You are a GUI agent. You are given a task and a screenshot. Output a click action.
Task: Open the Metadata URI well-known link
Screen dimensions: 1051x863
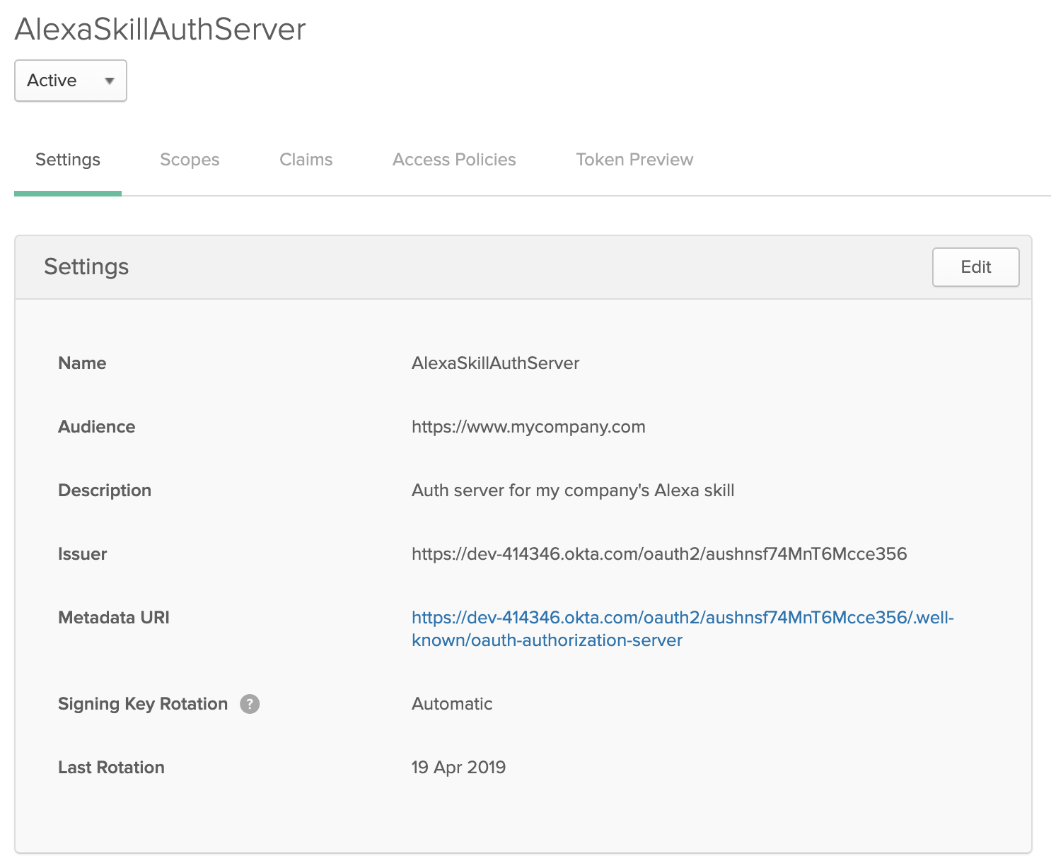(682, 618)
